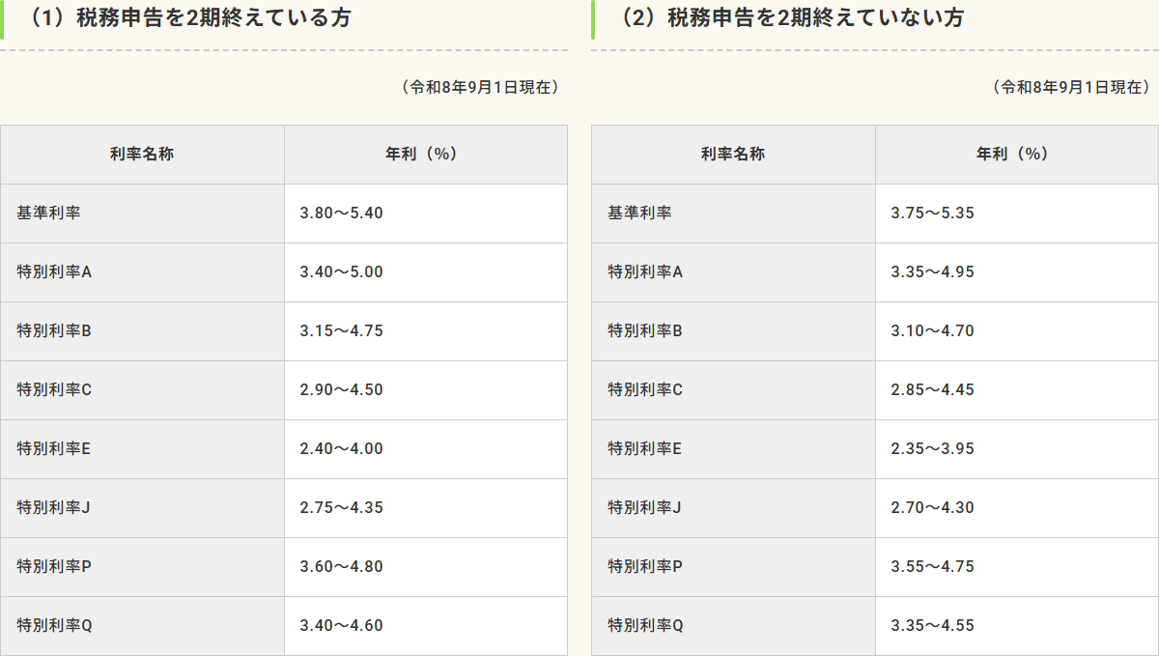
Task: Select 特別利率C in the 2.90～4.50 row
Action: click(x=54, y=389)
